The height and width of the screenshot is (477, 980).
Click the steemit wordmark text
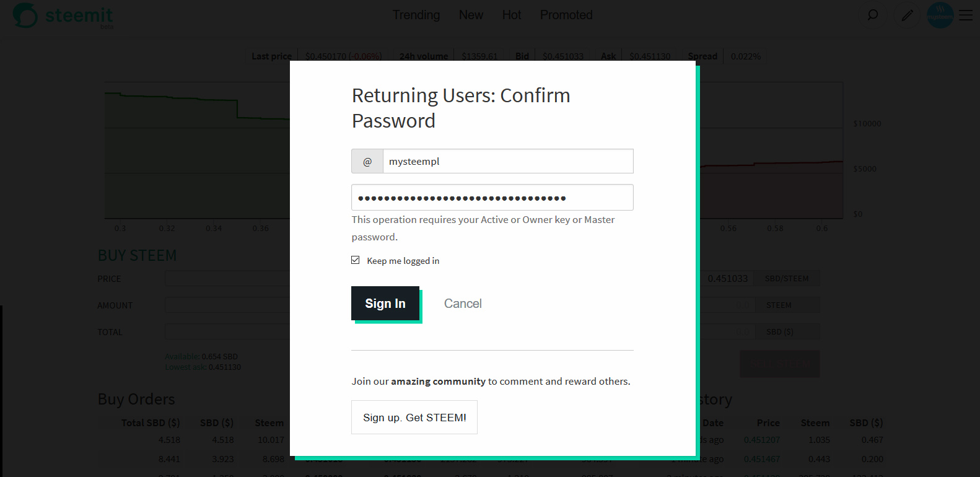click(79, 15)
